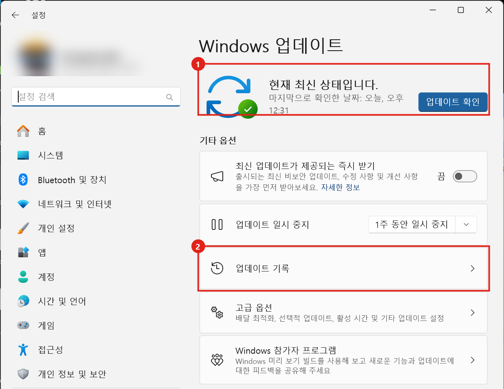Select 게임 label in sidebar
The height and width of the screenshot is (389, 504).
(46, 325)
